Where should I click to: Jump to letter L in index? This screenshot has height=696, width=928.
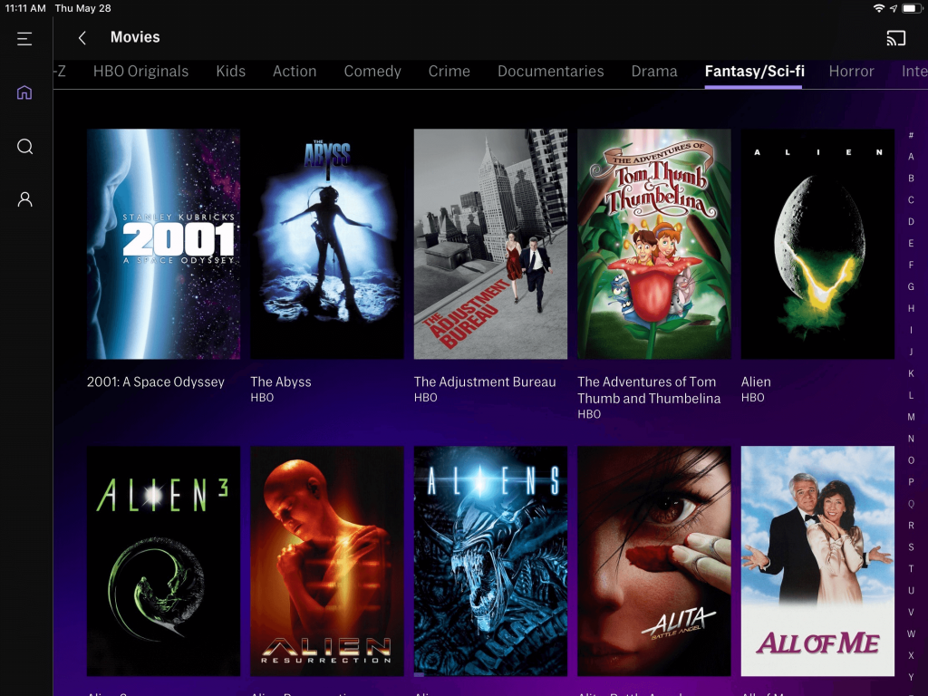(x=911, y=395)
